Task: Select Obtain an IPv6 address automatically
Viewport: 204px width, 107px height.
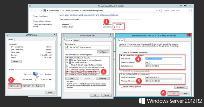Action: (122, 52)
